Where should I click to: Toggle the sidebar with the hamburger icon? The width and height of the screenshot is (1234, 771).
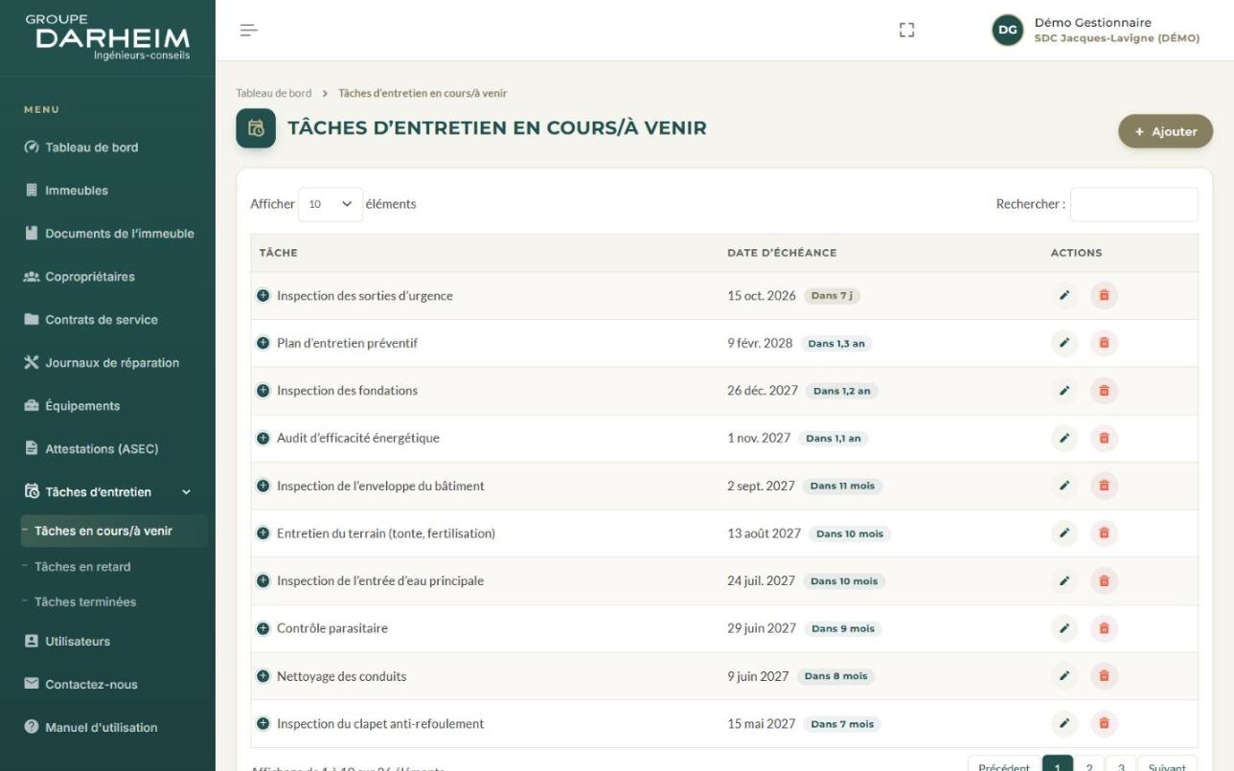(249, 31)
